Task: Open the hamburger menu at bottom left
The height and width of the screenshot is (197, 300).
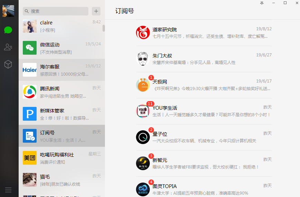Action: [8, 190]
